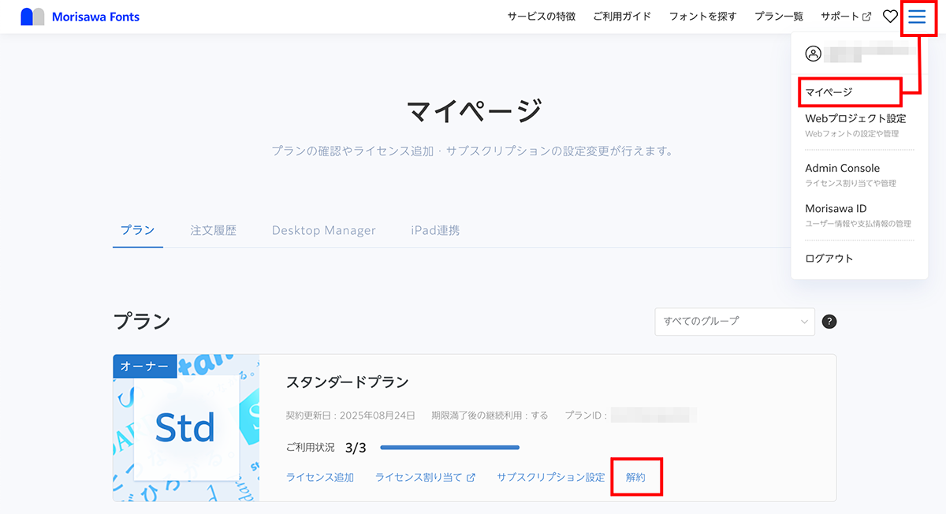This screenshot has height=514, width=946.
Task: Click the オーナー badge
Action: [x=145, y=367]
